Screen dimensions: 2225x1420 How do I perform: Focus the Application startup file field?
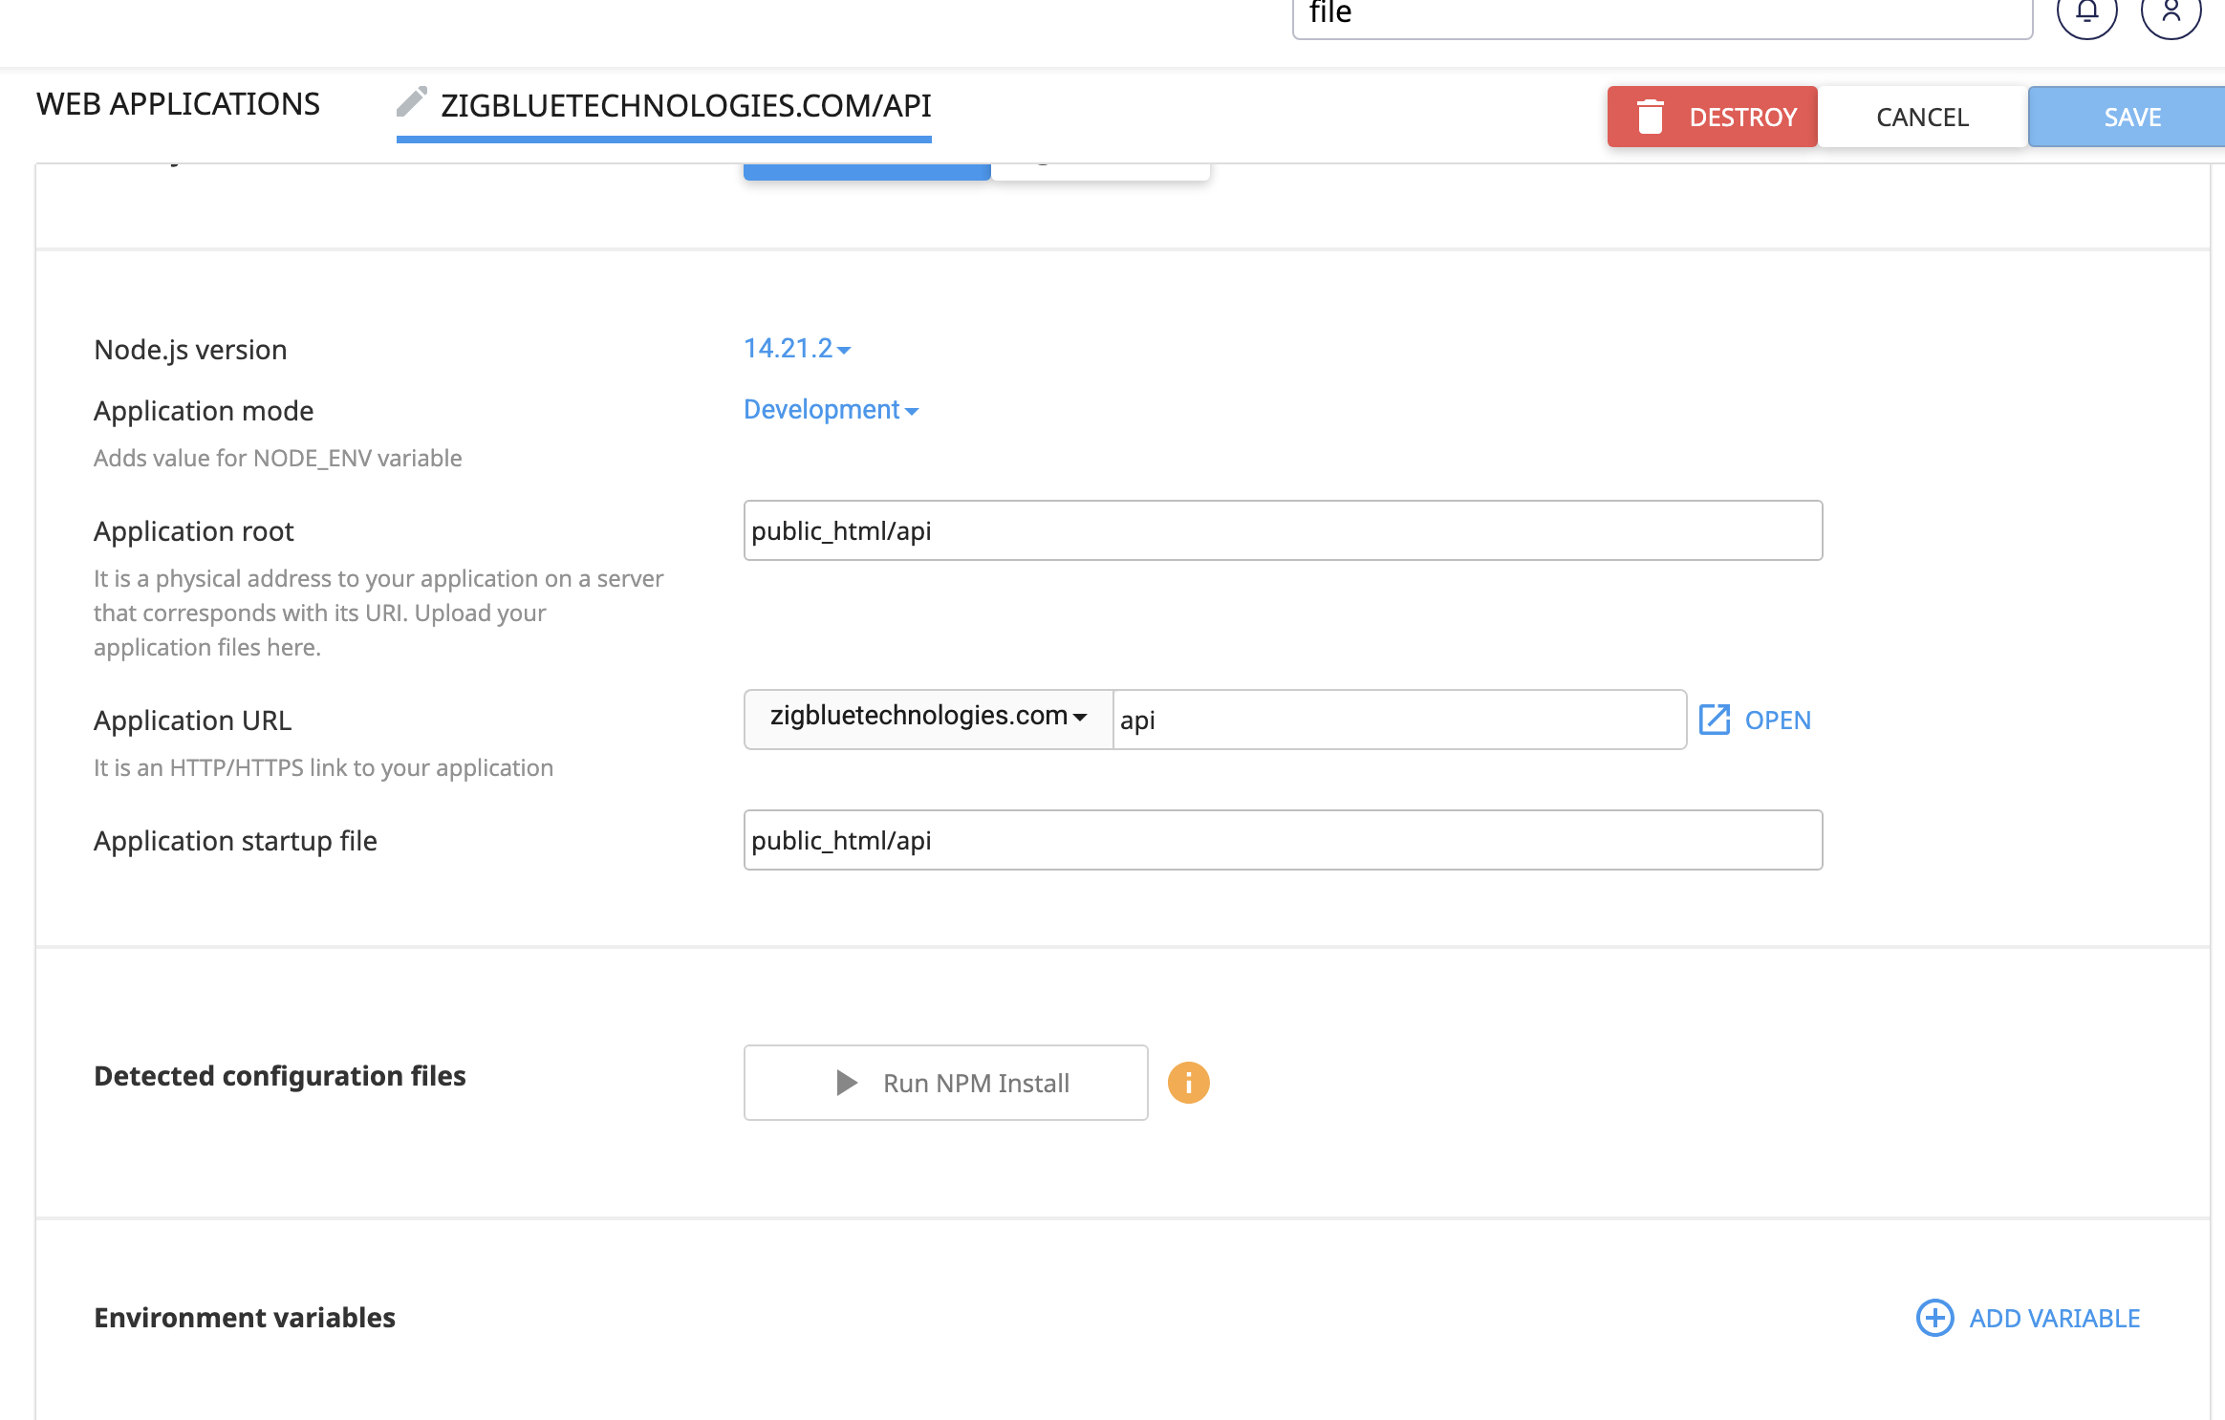tap(1283, 840)
